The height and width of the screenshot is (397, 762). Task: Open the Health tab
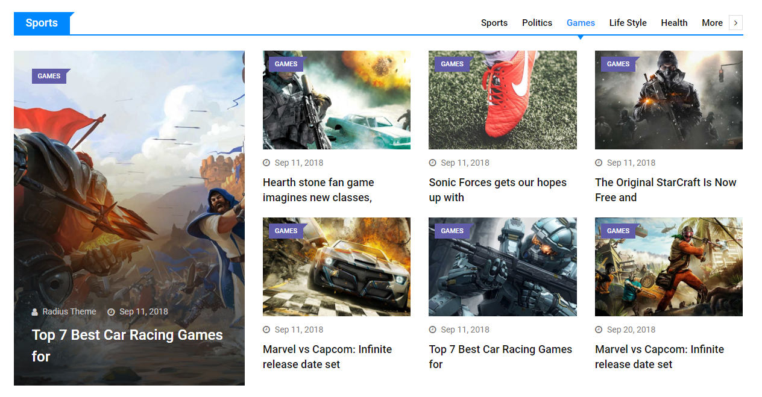click(674, 23)
